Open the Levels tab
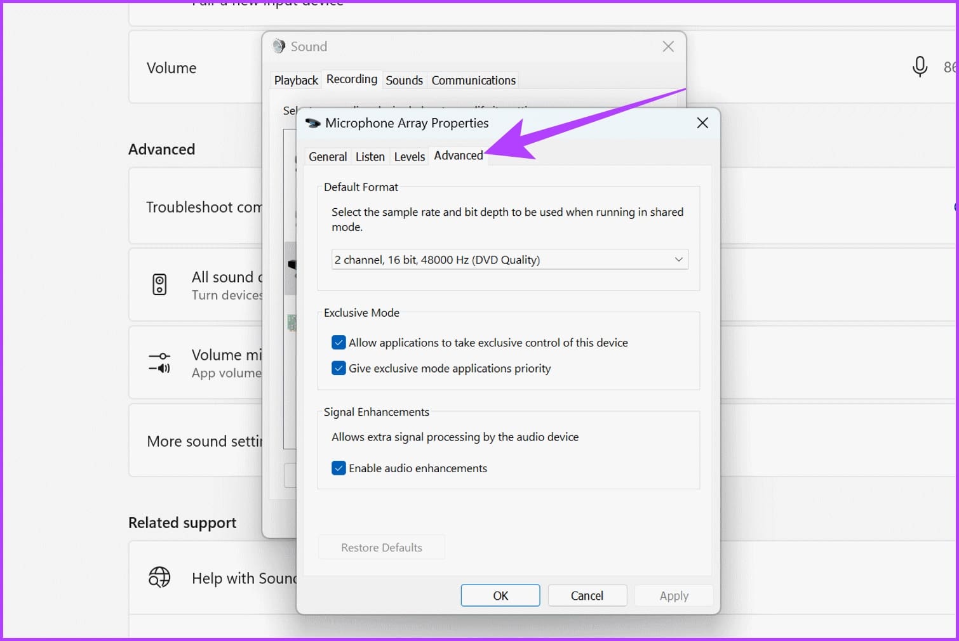This screenshot has width=959, height=641. pyautogui.click(x=409, y=156)
